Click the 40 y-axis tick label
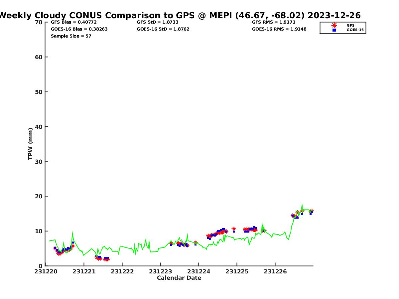399x299 pixels. coord(39,127)
